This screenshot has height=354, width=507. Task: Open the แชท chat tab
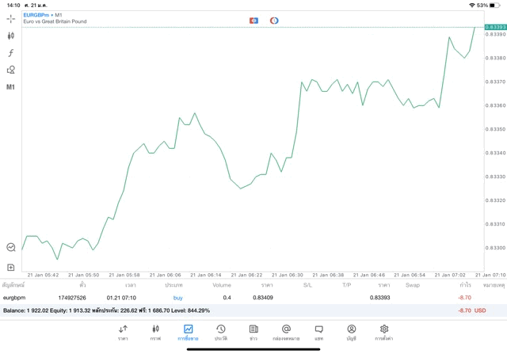pyautogui.click(x=318, y=333)
